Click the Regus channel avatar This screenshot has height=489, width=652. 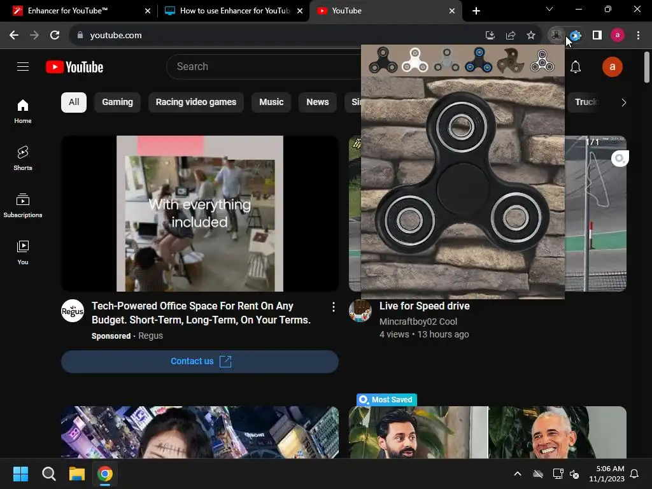click(73, 311)
